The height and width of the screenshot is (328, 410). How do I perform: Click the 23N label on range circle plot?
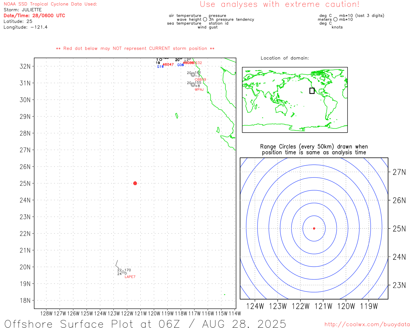click(399, 285)
